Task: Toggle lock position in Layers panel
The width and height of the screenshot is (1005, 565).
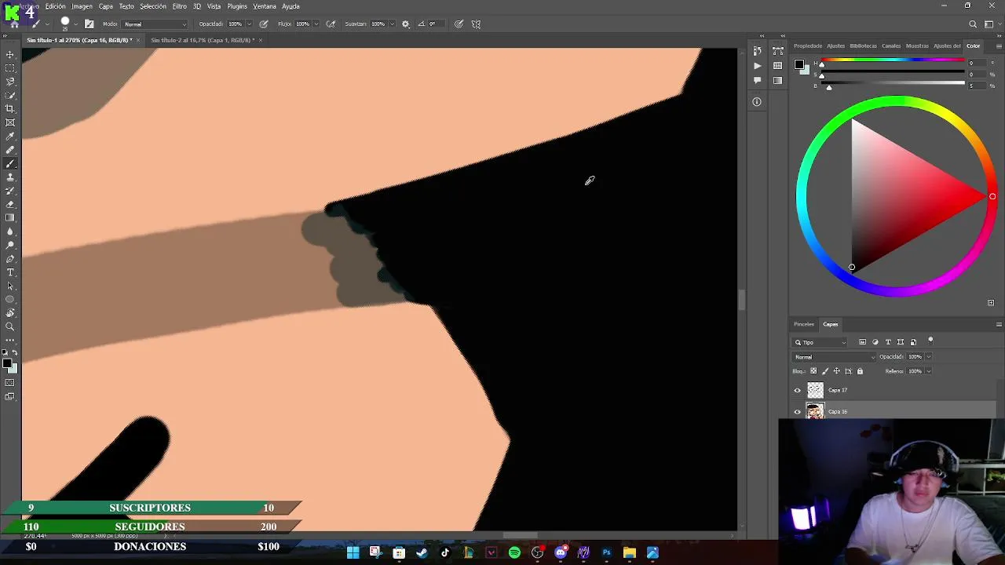Action: pos(836,371)
